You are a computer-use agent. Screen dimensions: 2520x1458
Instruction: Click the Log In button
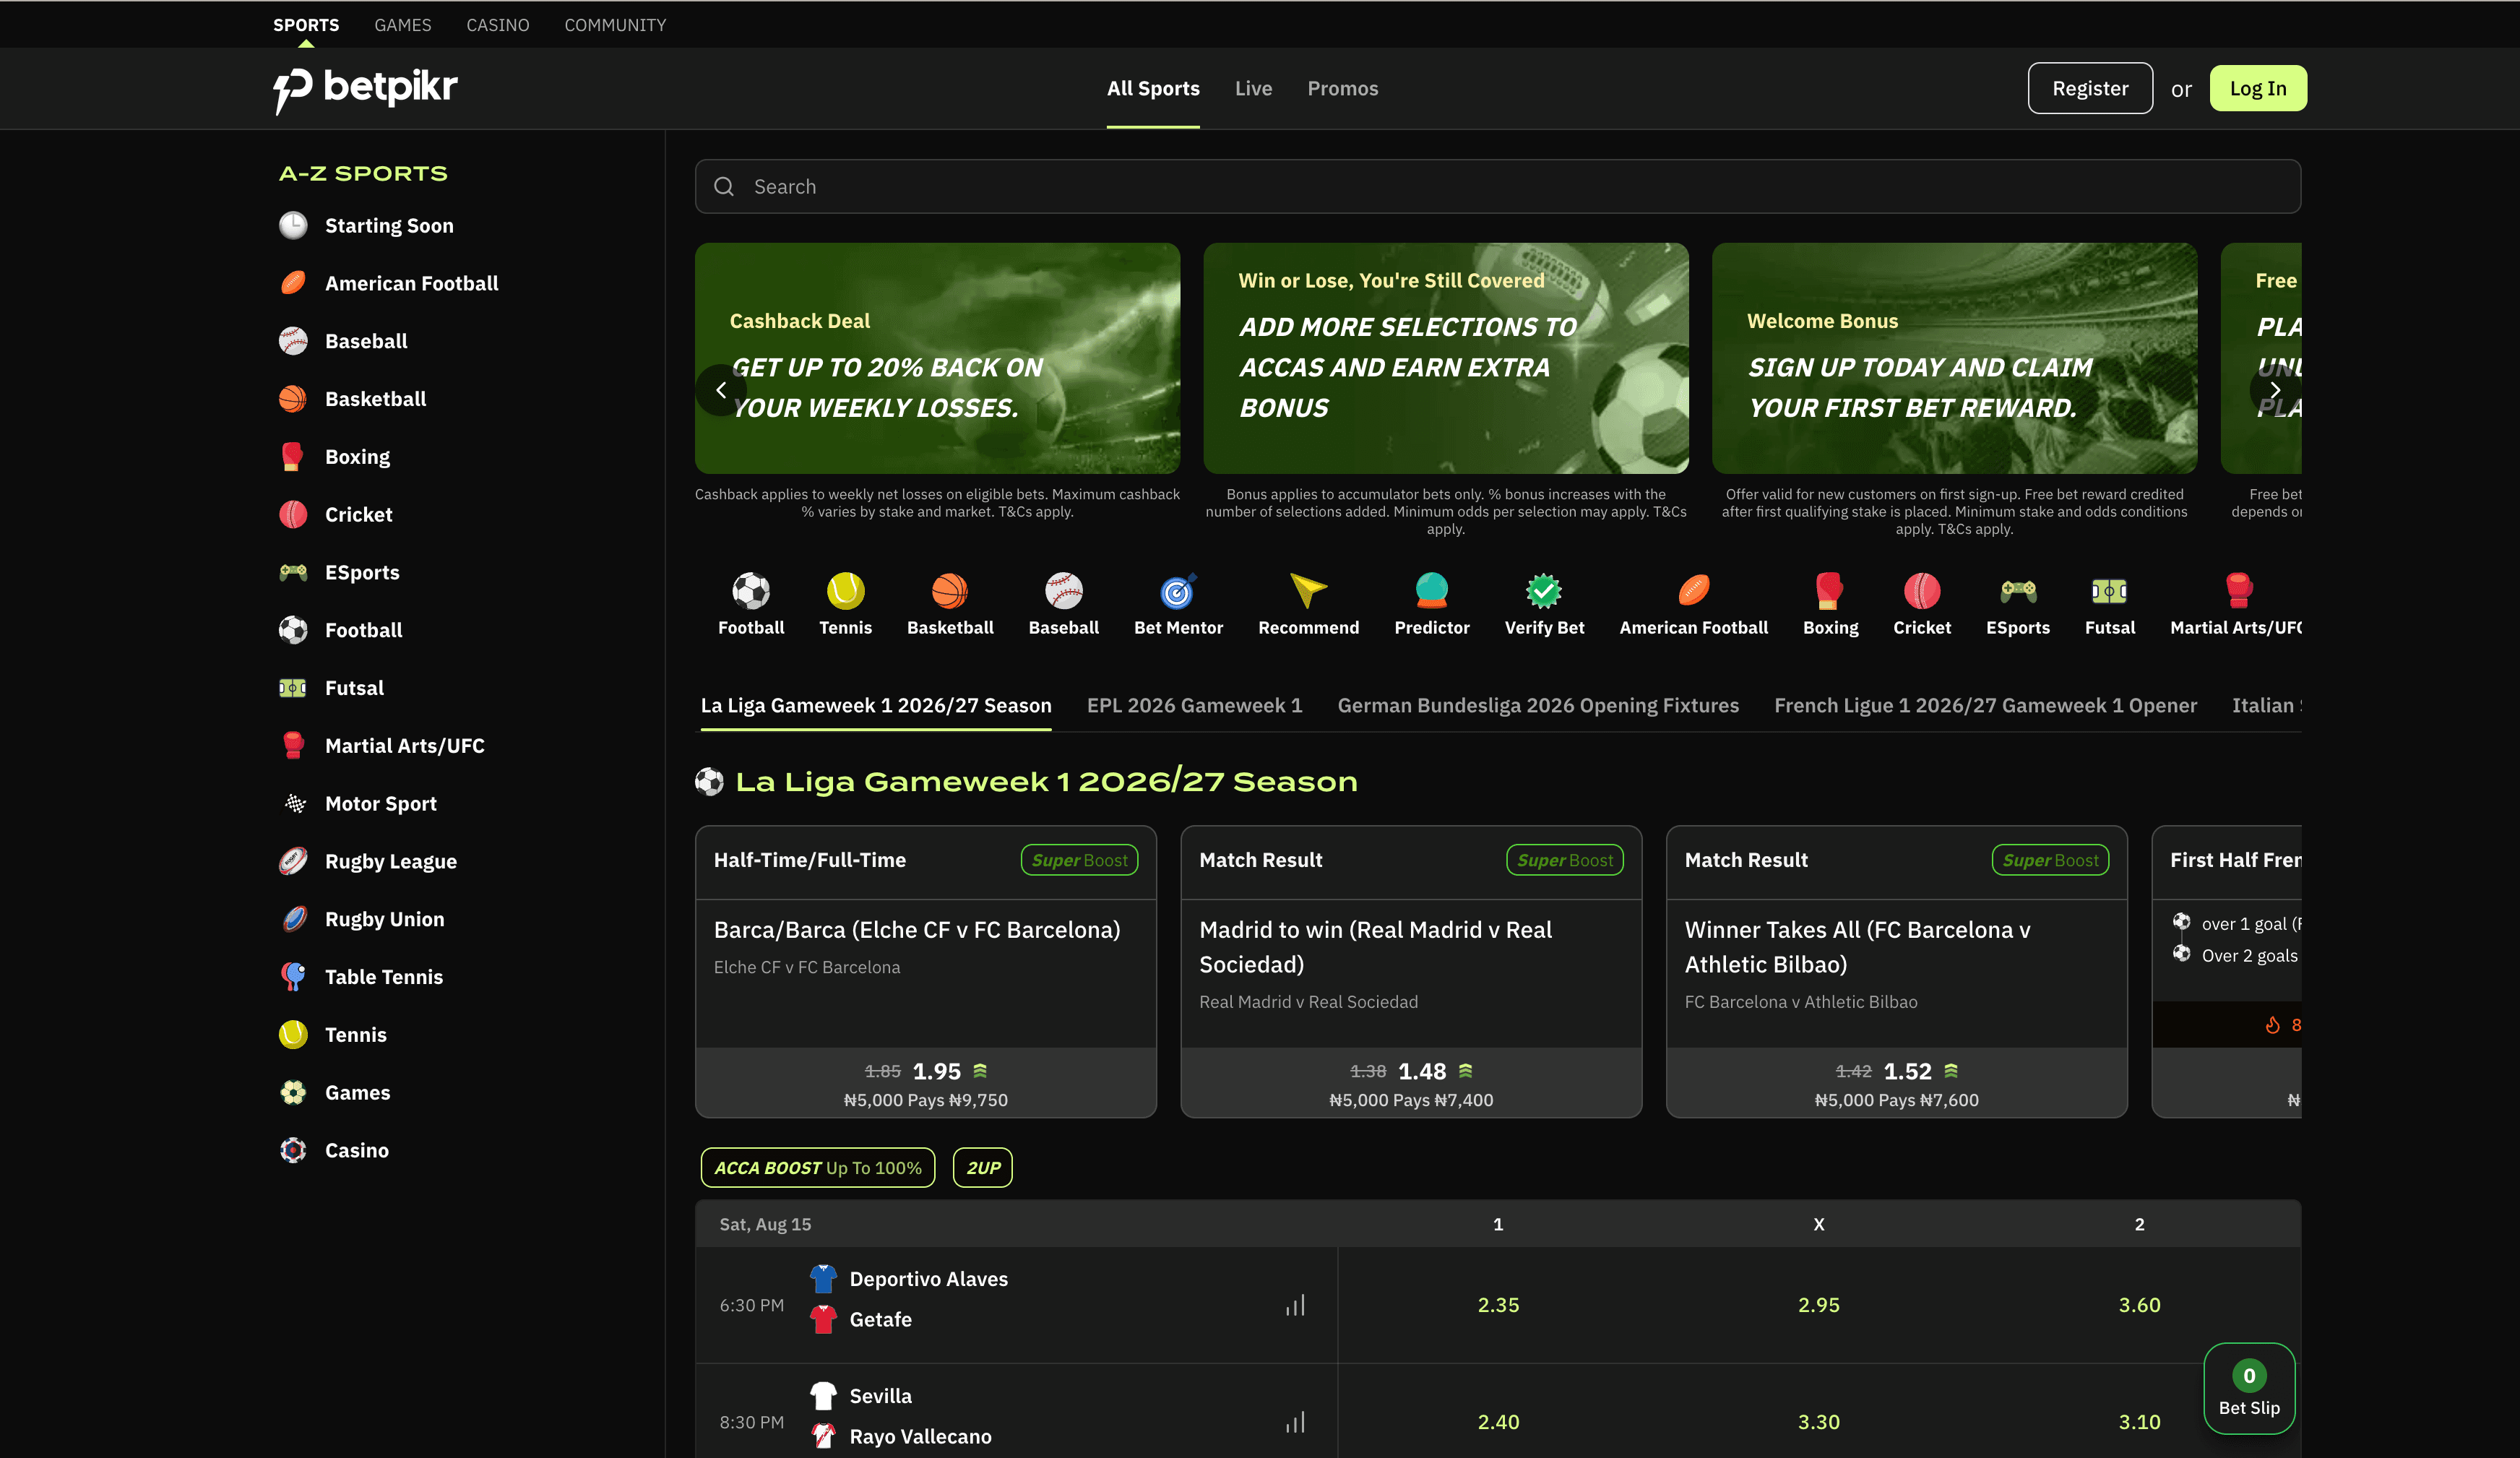click(2258, 88)
